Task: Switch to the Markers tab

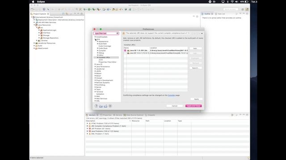Action: point(92,115)
